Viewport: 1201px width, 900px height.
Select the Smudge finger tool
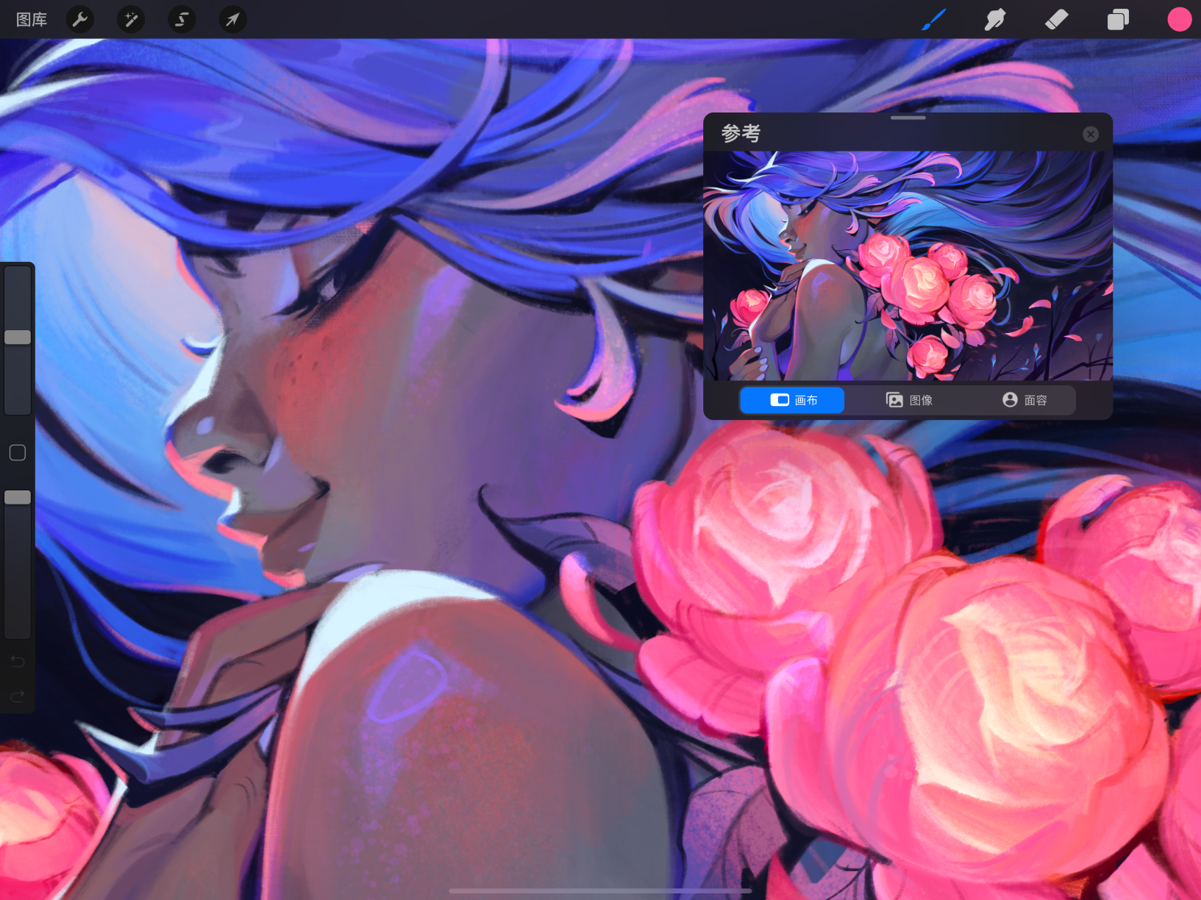[995, 19]
